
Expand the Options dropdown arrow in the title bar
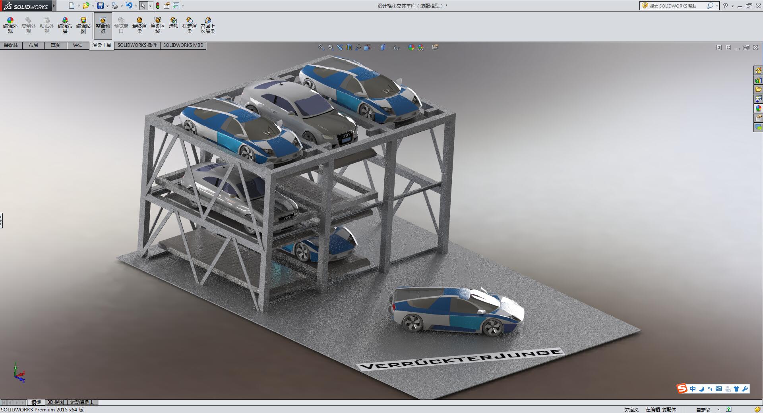click(x=183, y=6)
